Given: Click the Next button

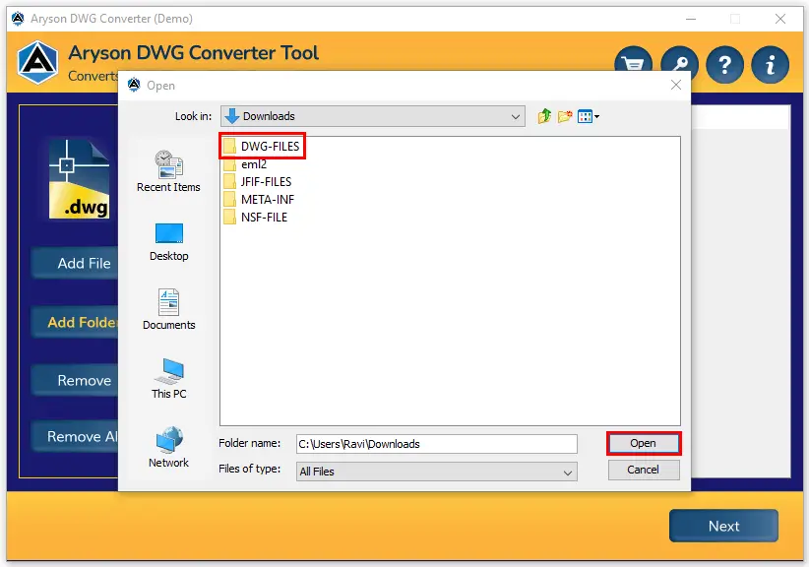Looking at the screenshot, I should point(723,526).
